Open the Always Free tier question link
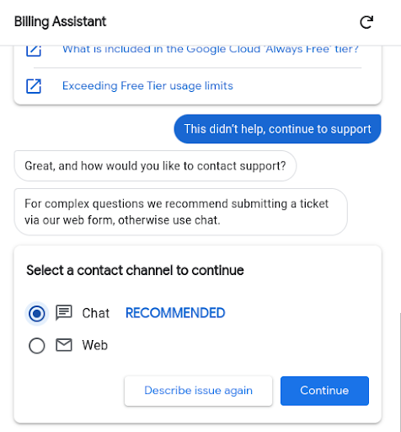401x432 pixels. coord(211,50)
